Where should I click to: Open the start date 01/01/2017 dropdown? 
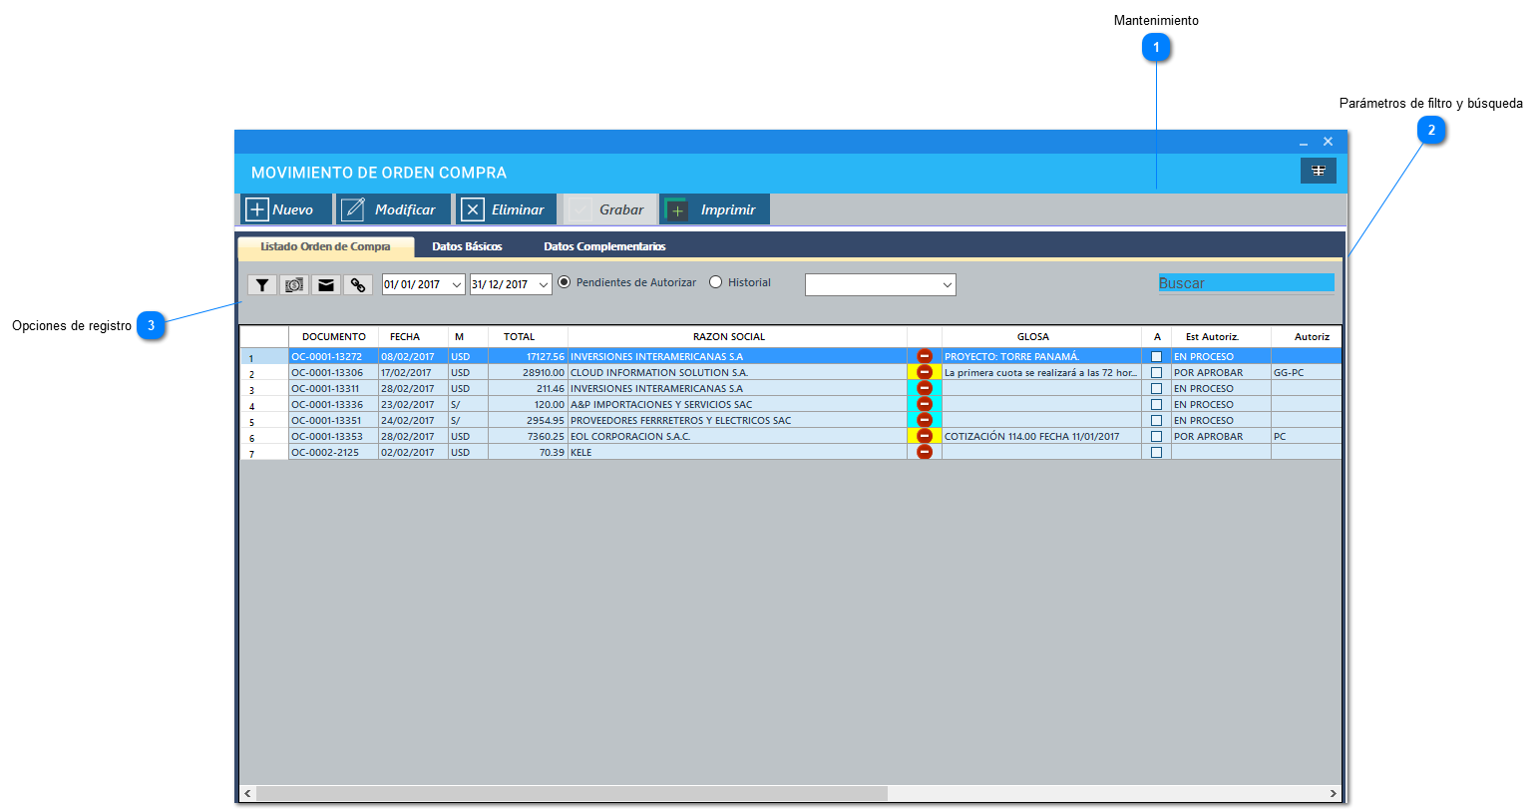coord(457,284)
